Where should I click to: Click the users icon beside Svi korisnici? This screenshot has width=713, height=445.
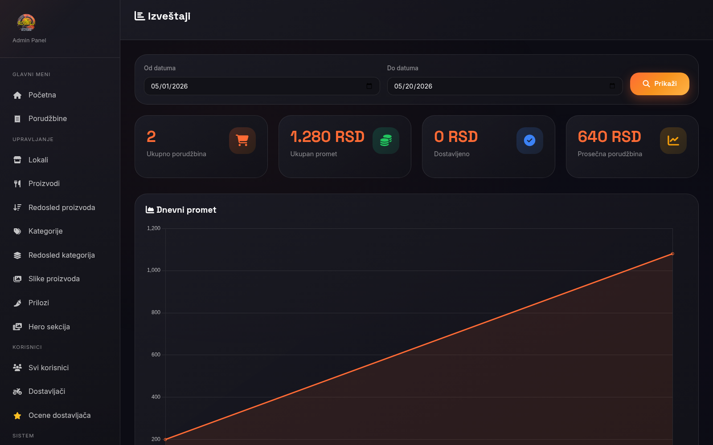(x=17, y=368)
